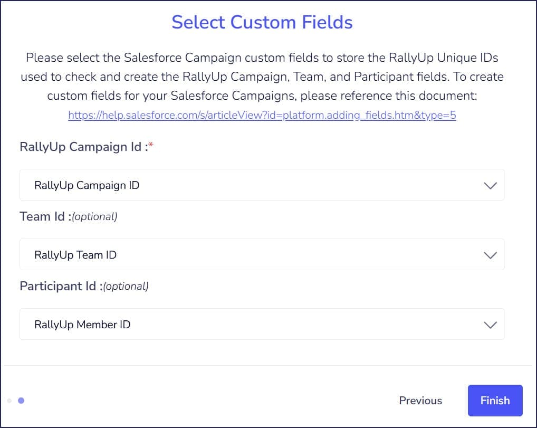537x428 pixels.
Task: Click the instruction paragraph about Salesforce Campaign fields
Action: (x=262, y=77)
